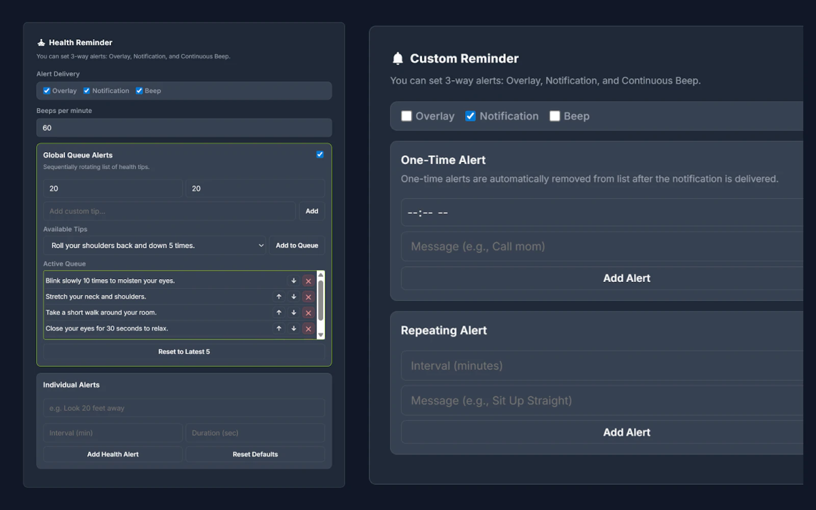Click Add Alert under One-Time Alert
Image resolution: width=816 pixels, height=510 pixels.
626,278
